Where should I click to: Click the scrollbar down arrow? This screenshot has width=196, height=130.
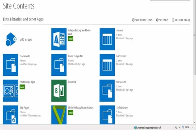click(x=194, y=122)
